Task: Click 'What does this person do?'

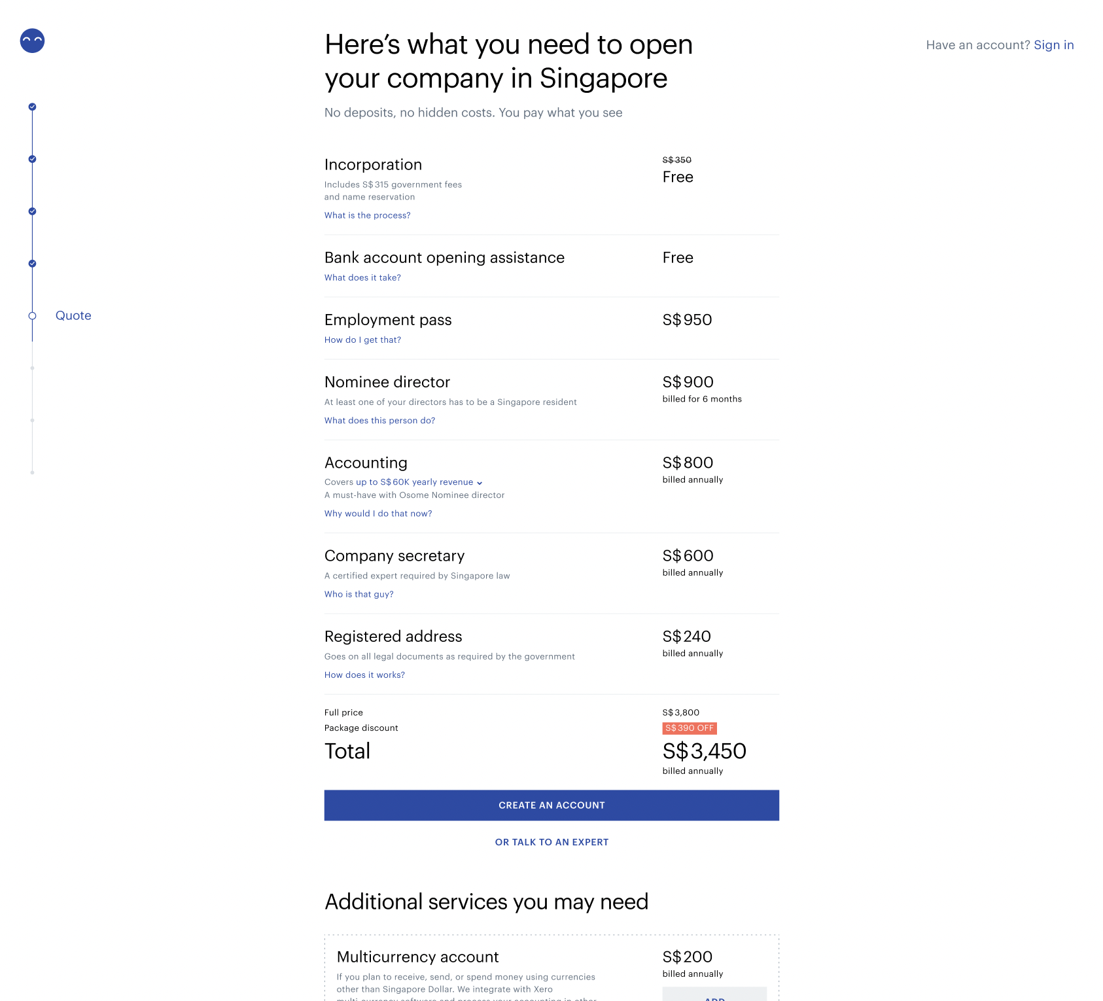Action: coord(379,421)
